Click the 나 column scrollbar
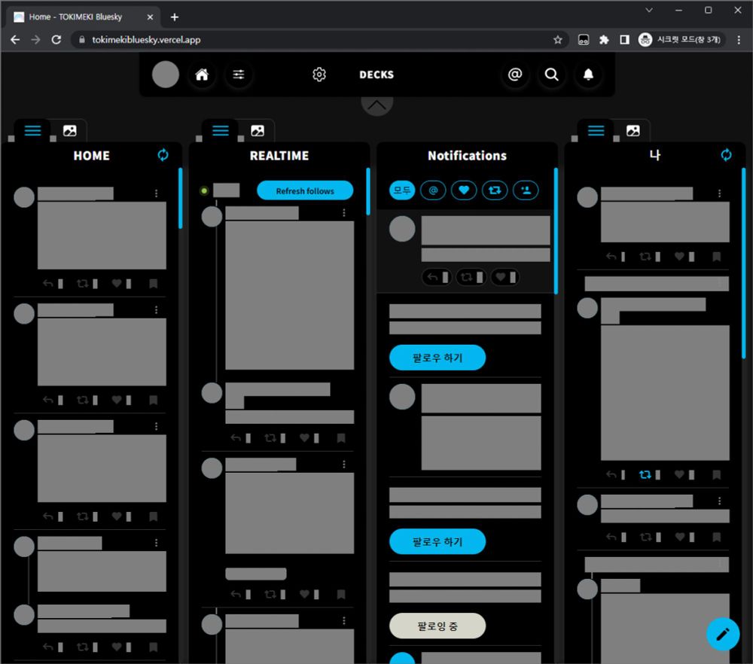Image resolution: width=753 pixels, height=664 pixels. (743, 263)
